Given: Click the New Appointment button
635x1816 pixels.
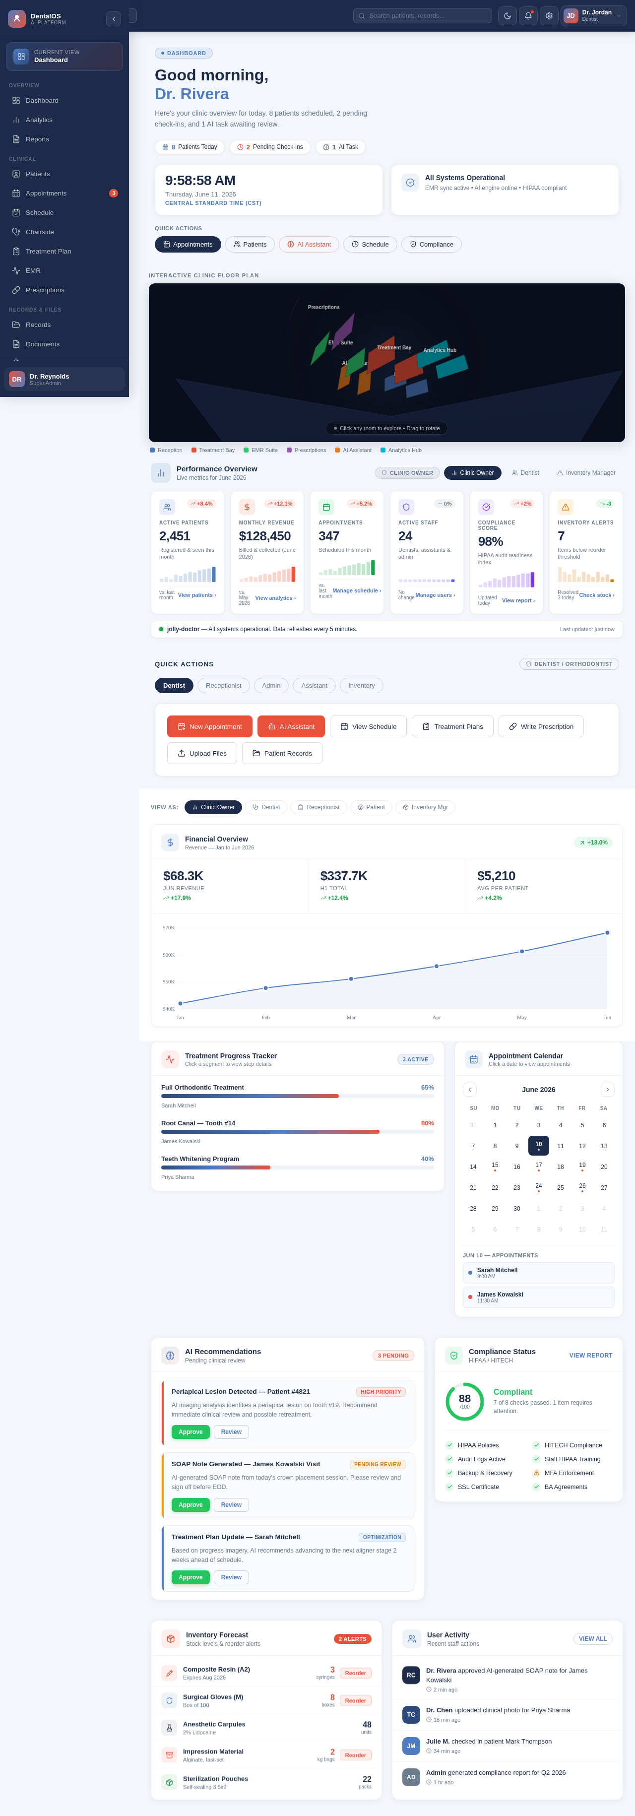Looking at the screenshot, I should click(x=209, y=726).
